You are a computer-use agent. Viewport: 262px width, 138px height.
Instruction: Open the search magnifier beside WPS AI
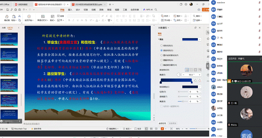click(x=156, y=10)
